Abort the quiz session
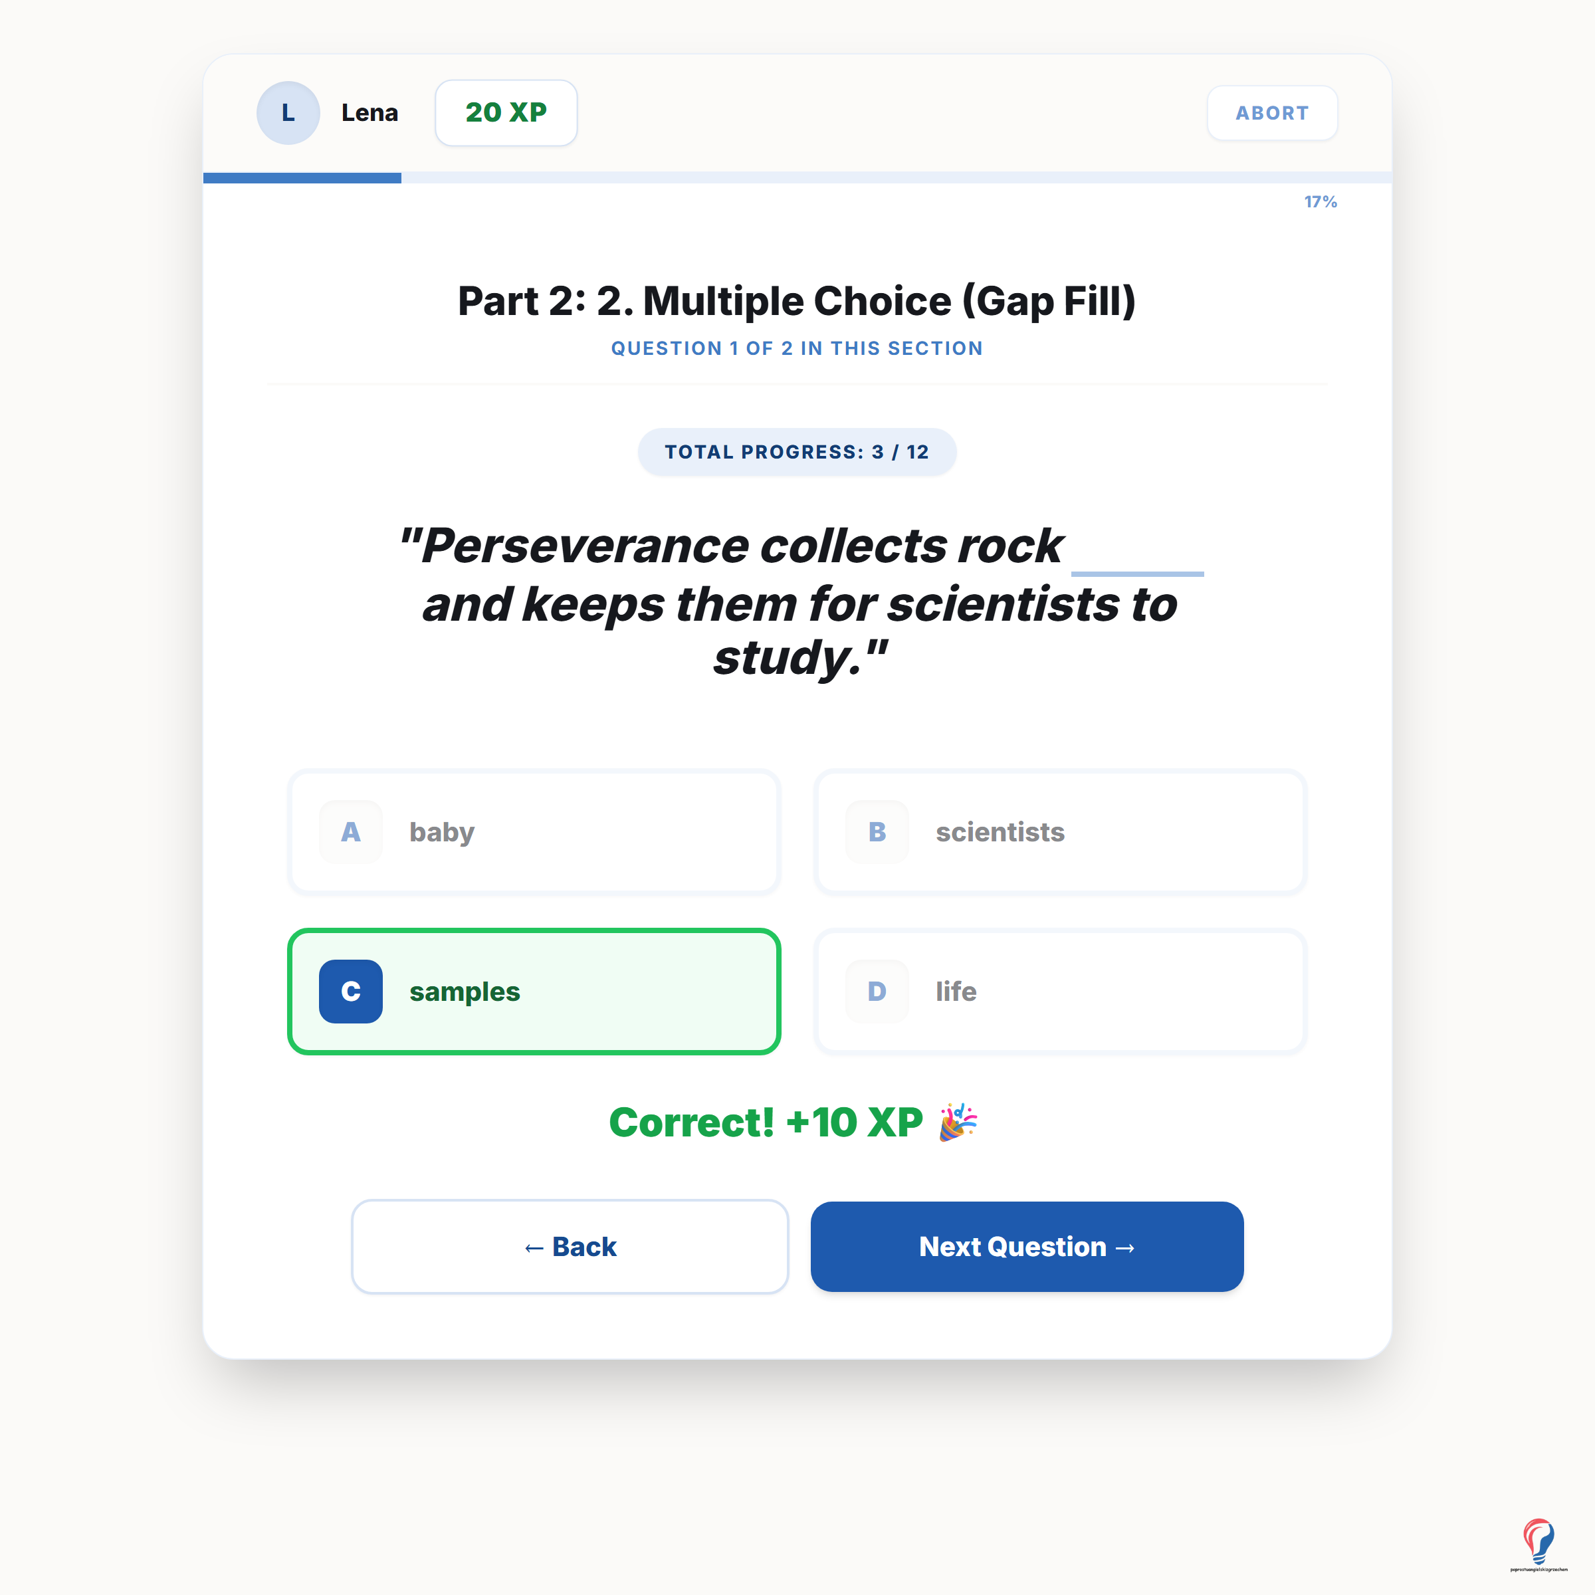 click(1272, 113)
